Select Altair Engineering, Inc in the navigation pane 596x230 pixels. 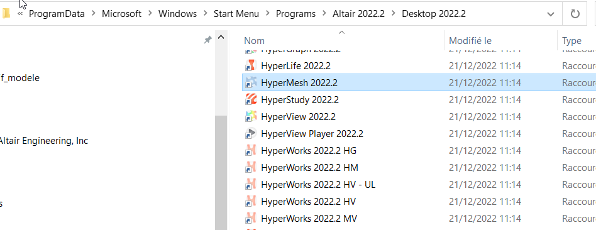pyautogui.click(x=44, y=141)
